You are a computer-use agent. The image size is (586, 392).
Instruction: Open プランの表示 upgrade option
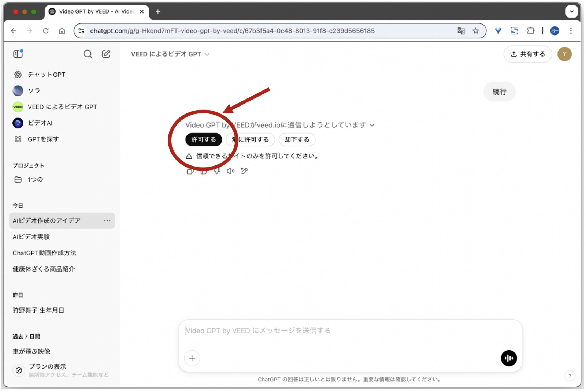click(62, 370)
